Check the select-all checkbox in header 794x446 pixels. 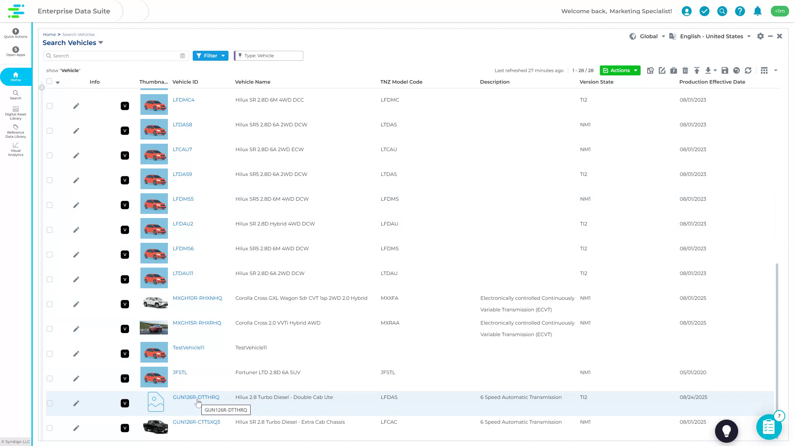click(50, 81)
